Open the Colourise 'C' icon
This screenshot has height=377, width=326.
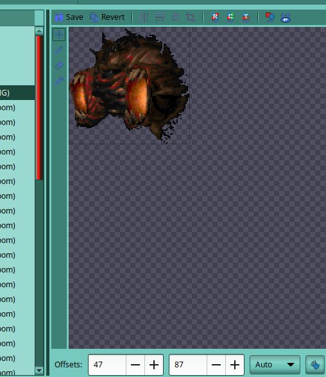pyautogui.click(x=230, y=17)
